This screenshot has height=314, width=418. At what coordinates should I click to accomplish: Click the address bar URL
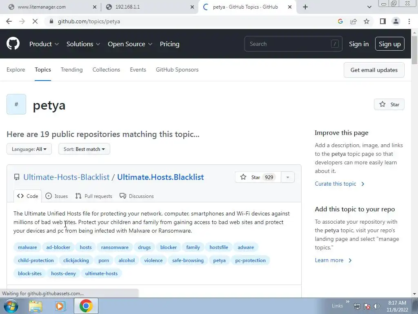coord(89,21)
